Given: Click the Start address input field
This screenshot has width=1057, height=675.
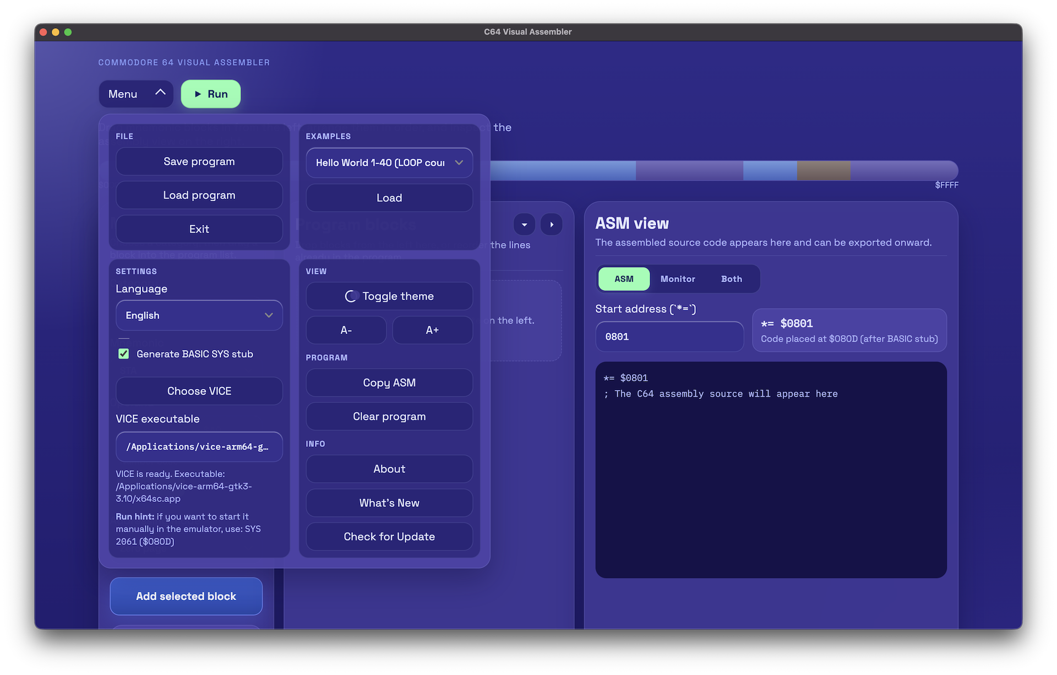Looking at the screenshot, I should pyautogui.click(x=669, y=337).
